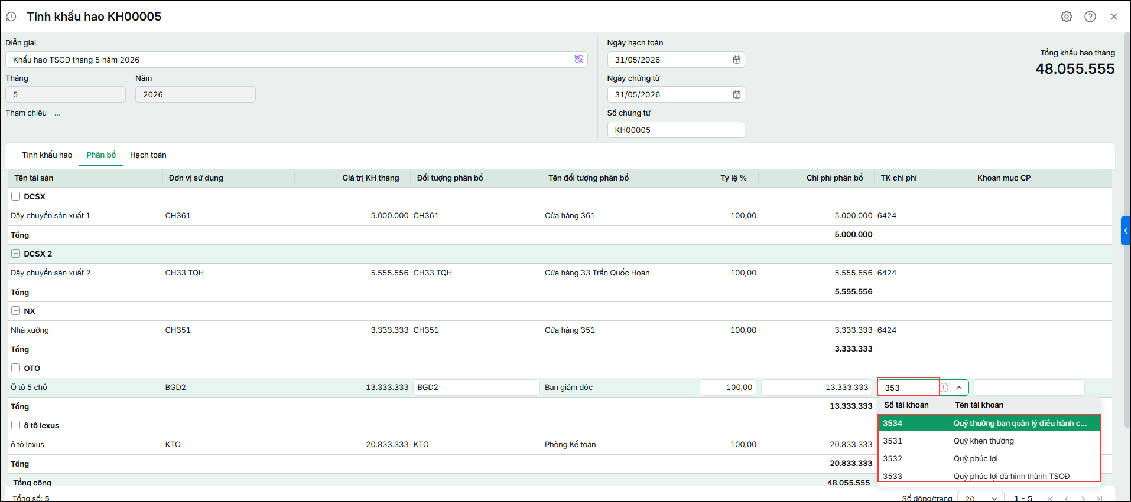The width and height of the screenshot is (1131, 502).
Task: Click the red error warning icon near 353
Action: click(944, 388)
